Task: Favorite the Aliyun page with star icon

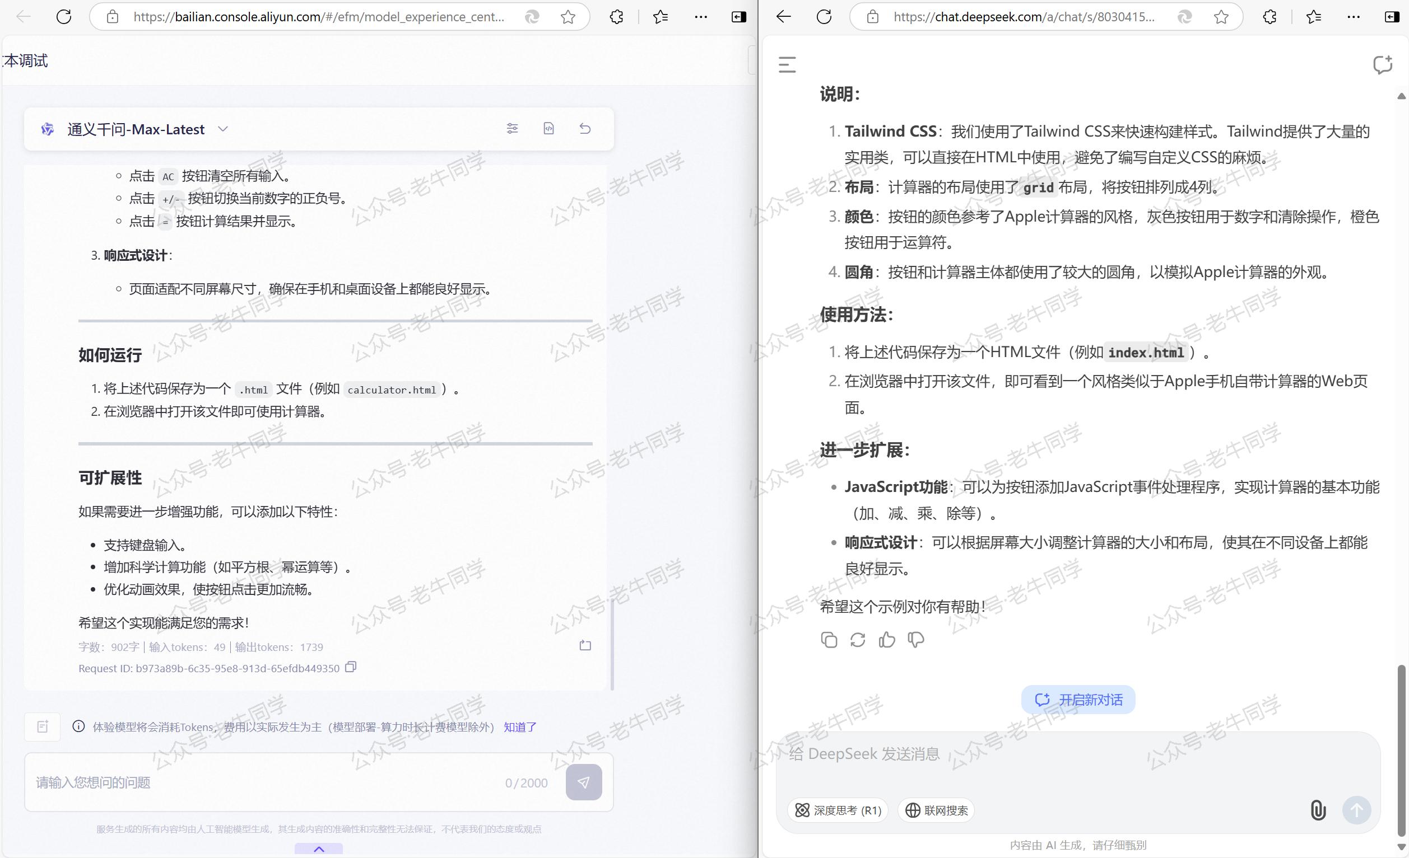Action: 568,17
